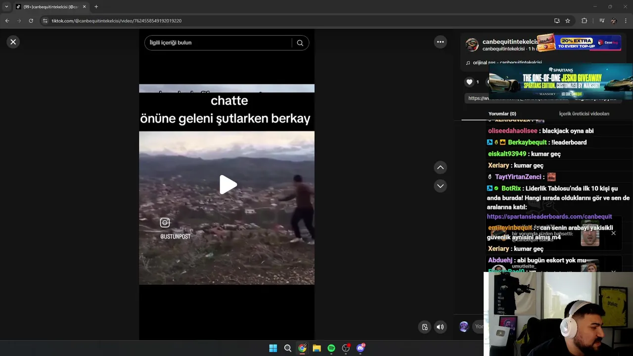Open the Chrome extensions puzzle icon

pyautogui.click(x=584, y=21)
